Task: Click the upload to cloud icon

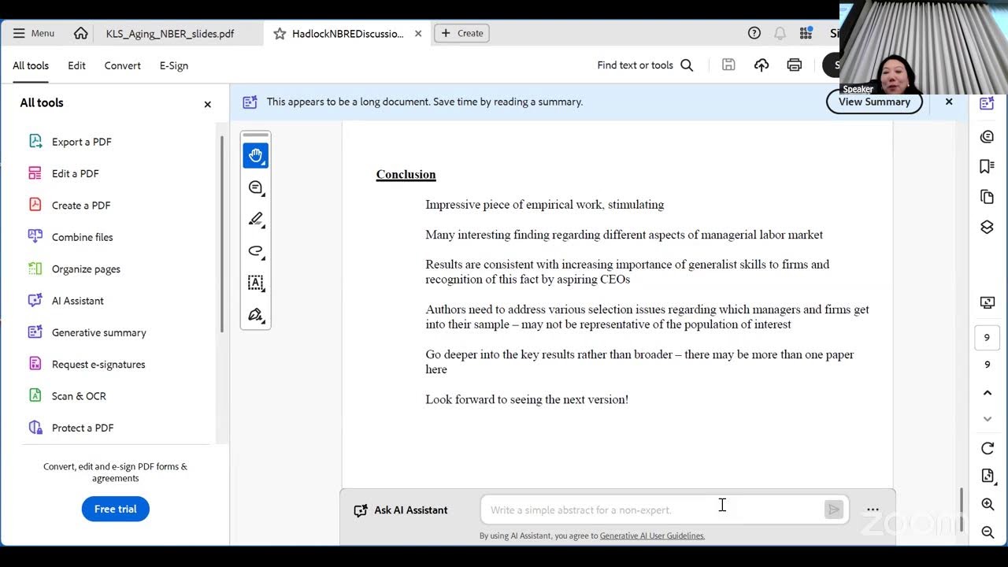Action: pos(762,65)
